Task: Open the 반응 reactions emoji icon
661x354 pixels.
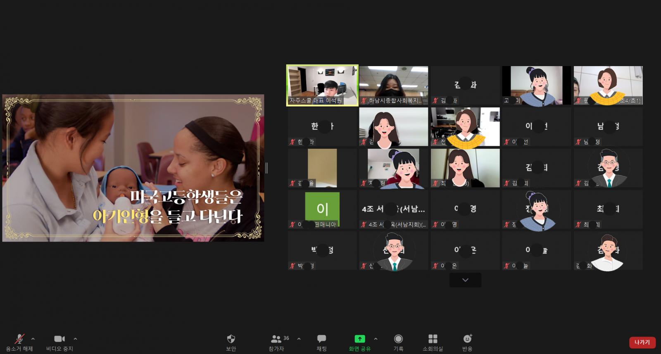Action: 467,339
